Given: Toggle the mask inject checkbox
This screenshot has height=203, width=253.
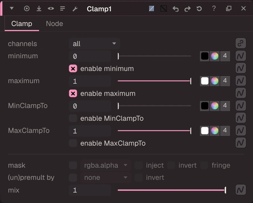Looking at the screenshot, I should [x=139, y=165].
